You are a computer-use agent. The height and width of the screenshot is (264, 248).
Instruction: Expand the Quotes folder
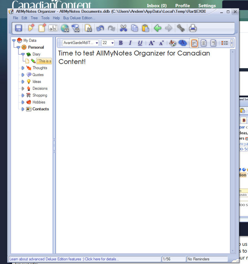(x=23, y=75)
